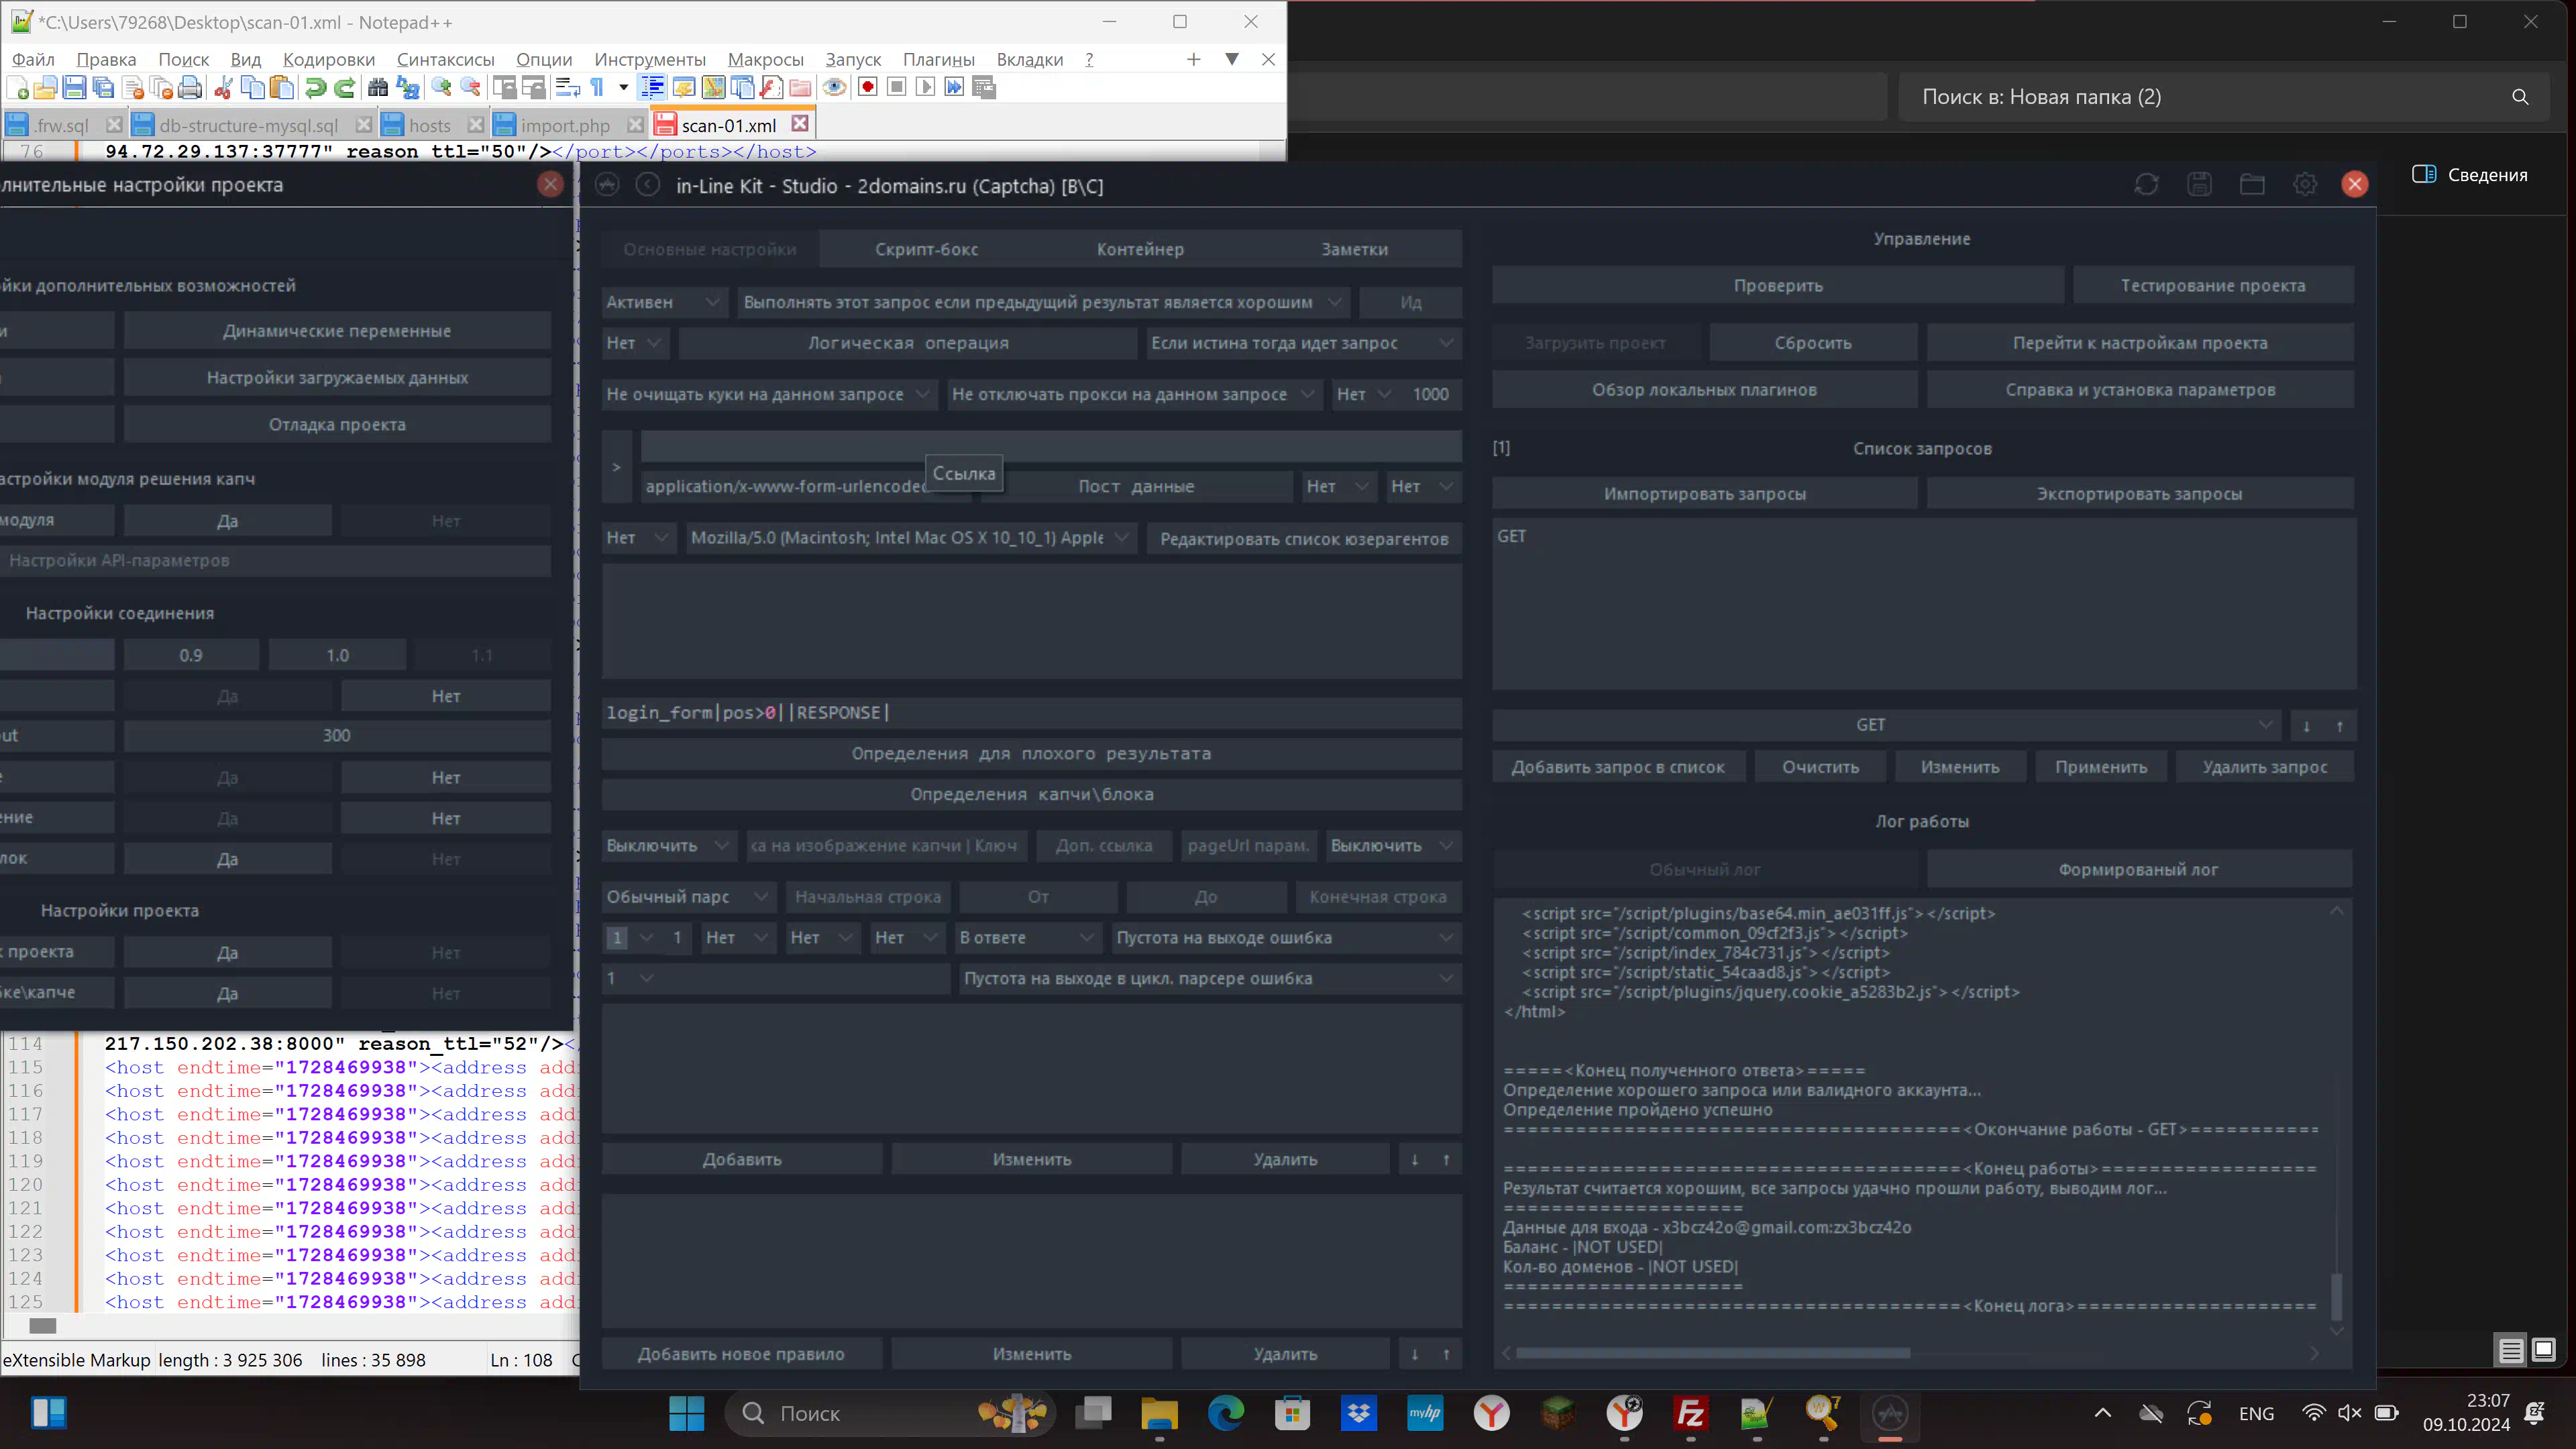The height and width of the screenshot is (1449, 2576).
Task: Click Find binoculars icon in Notepad++
Action: [x=377, y=88]
